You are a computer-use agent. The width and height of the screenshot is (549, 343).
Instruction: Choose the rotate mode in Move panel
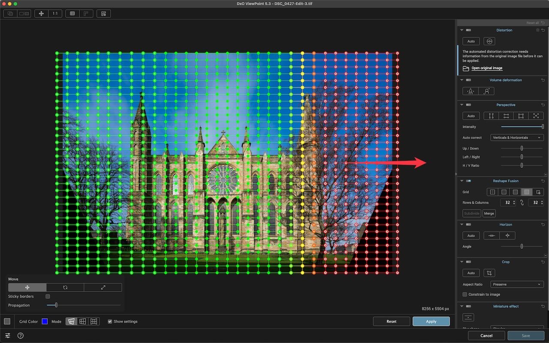coord(65,287)
